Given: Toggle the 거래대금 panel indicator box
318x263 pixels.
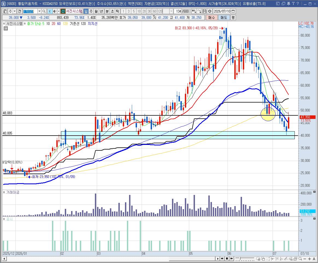Looking at the screenshot, I should coord(4,192).
